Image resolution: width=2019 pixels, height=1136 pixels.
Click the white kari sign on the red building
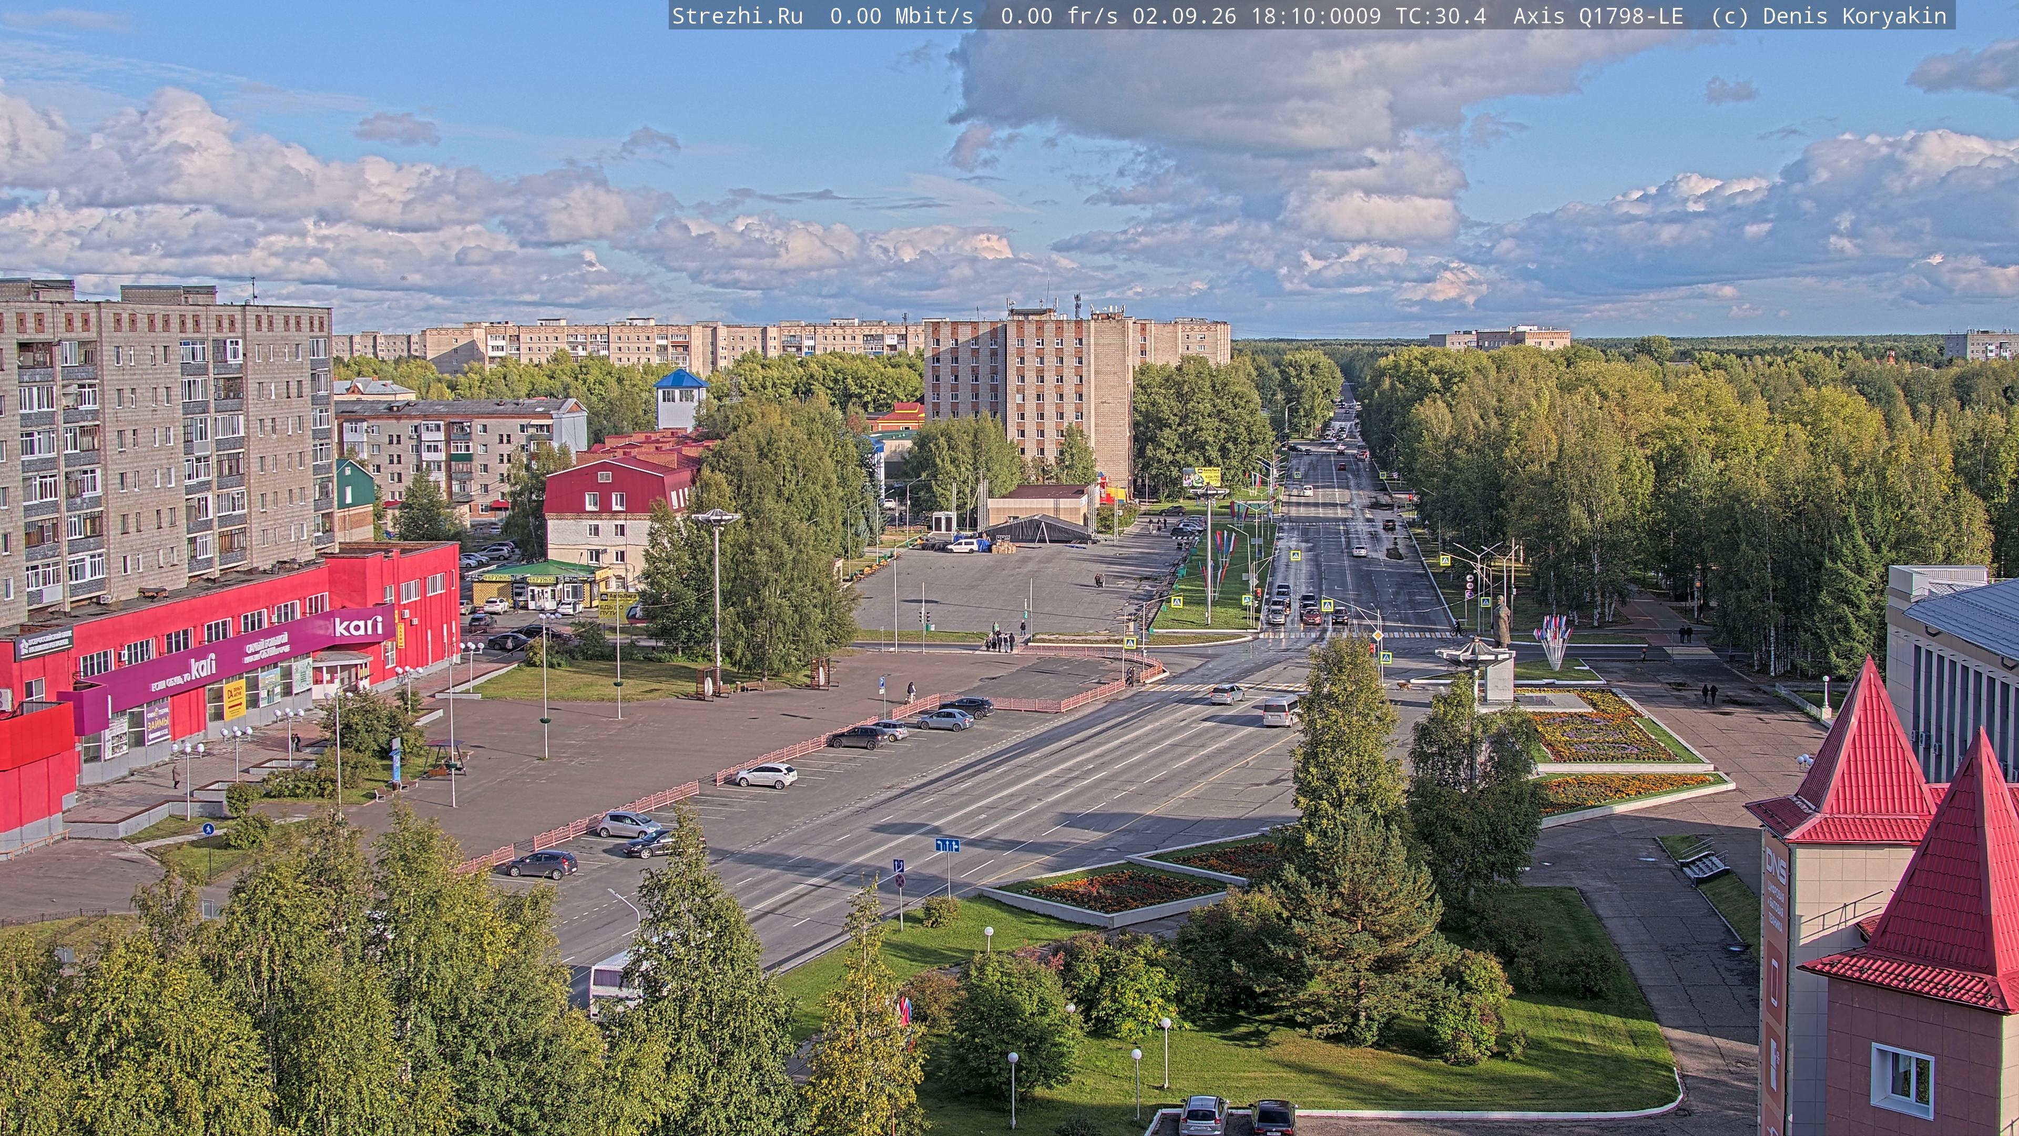click(x=358, y=626)
